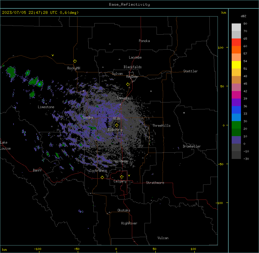
Task: Click the RockyMH label
Action: point(74,68)
